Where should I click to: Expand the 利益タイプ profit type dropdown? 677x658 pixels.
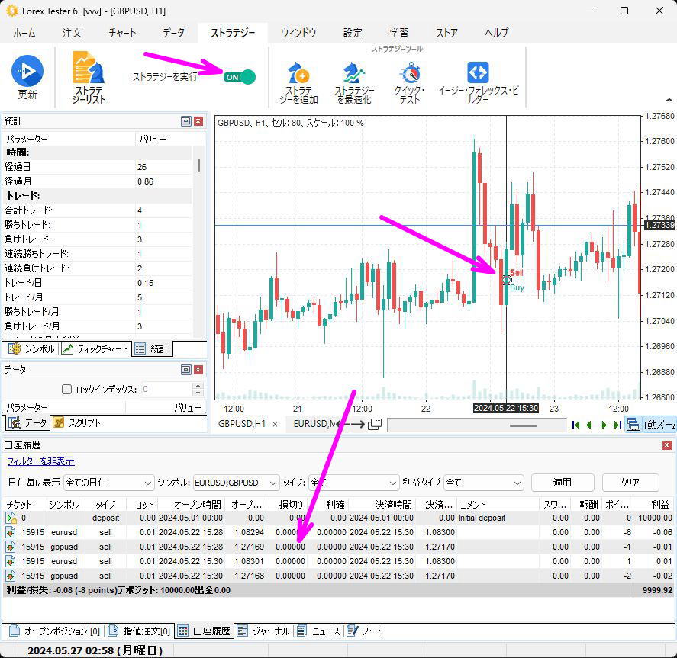(x=515, y=483)
